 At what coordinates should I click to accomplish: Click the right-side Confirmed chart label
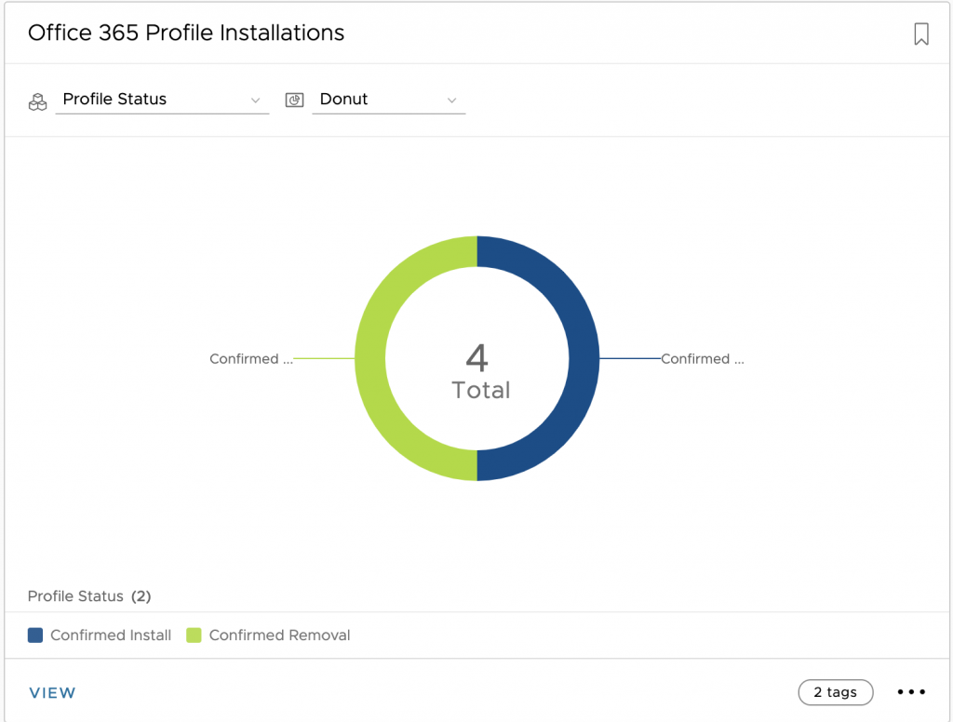coord(702,359)
